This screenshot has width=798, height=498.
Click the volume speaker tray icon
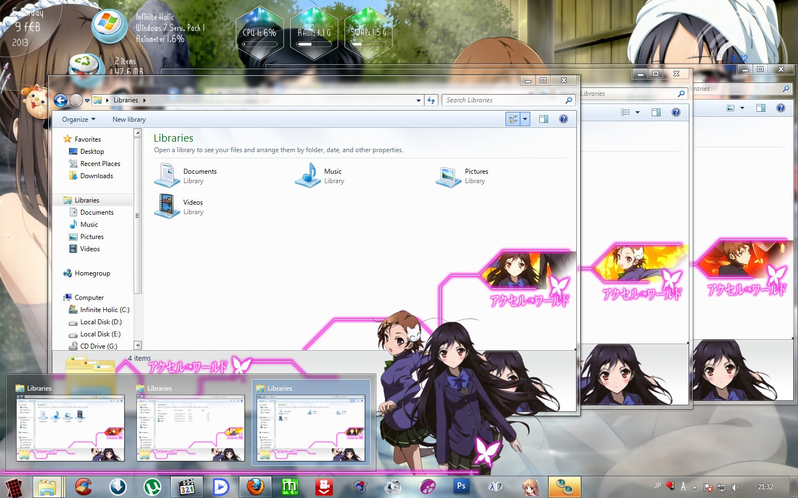735,487
